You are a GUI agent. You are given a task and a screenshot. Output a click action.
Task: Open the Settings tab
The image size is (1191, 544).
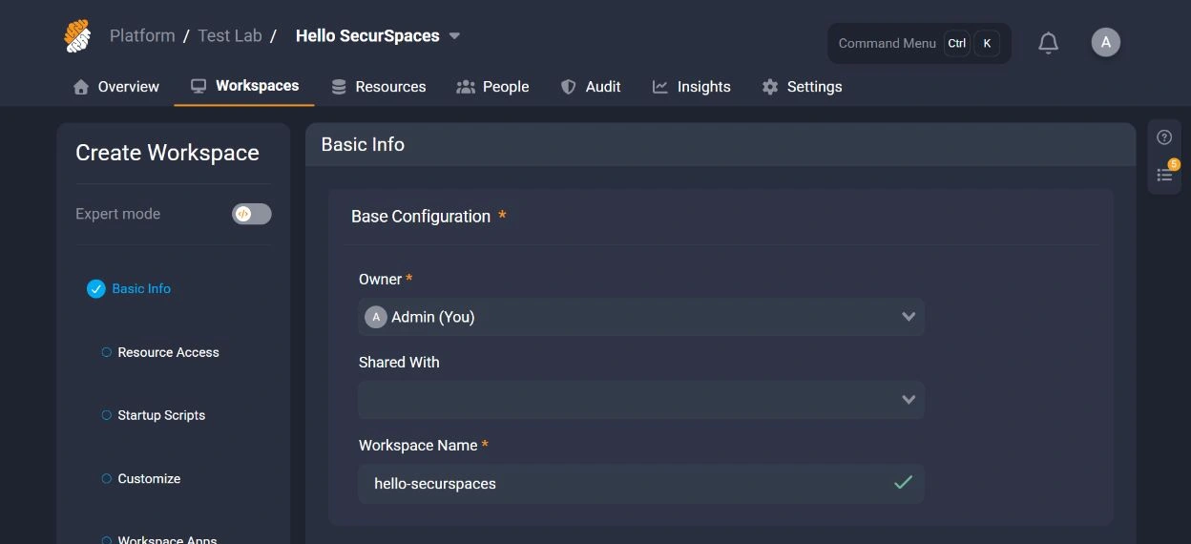pos(802,87)
